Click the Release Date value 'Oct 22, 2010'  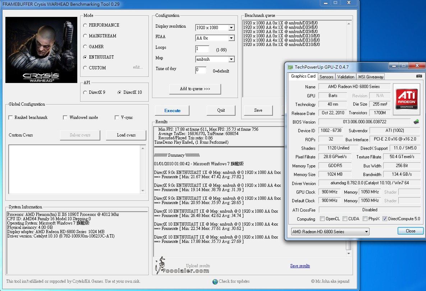coord(333,113)
